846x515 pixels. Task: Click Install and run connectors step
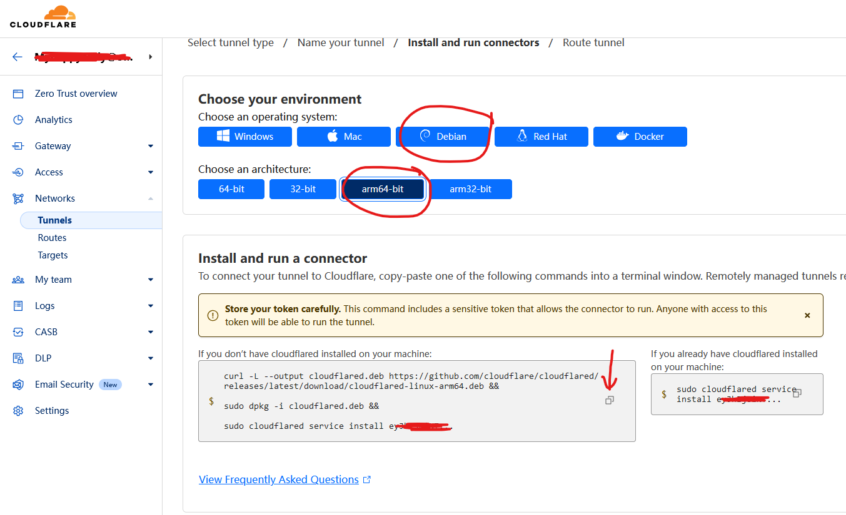(473, 42)
